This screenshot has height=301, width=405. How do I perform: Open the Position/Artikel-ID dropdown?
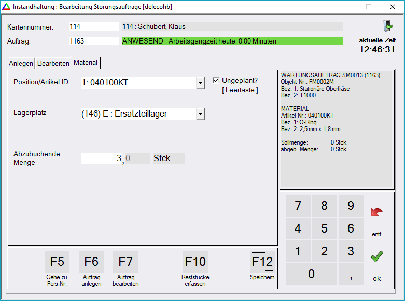coord(200,83)
